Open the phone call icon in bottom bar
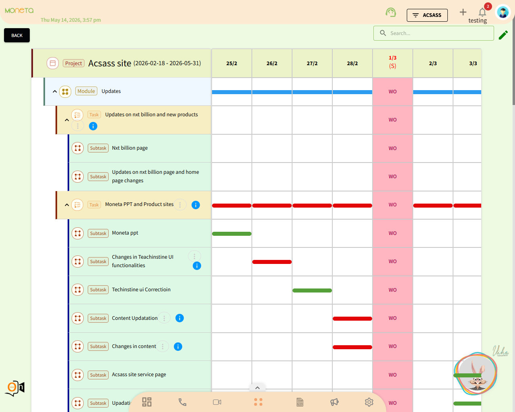Screen dimensions: 515x412 [x=182, y=402]
